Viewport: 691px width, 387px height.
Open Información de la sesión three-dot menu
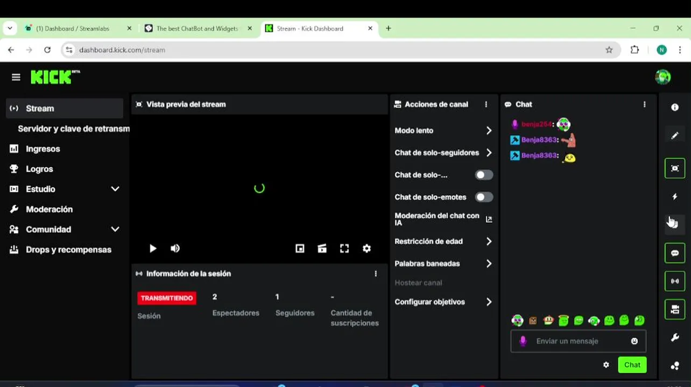[376, 274]
